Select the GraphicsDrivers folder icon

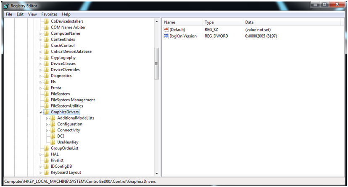pyautogui.click(x=46, y=112)
